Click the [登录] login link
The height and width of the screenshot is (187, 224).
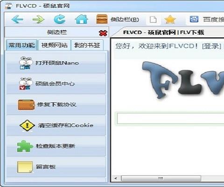click(211, 46)
